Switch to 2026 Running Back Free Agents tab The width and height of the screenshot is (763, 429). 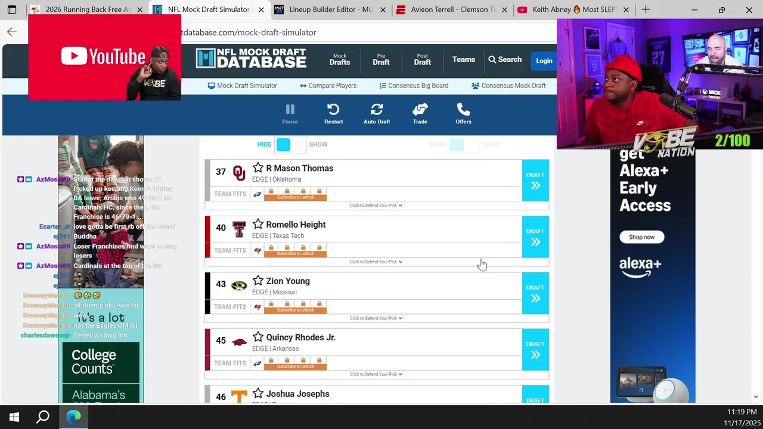click(x=87, y=10)
